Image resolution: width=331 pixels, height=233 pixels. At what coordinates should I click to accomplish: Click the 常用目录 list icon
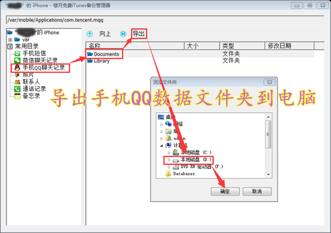[x=10, y=46]
